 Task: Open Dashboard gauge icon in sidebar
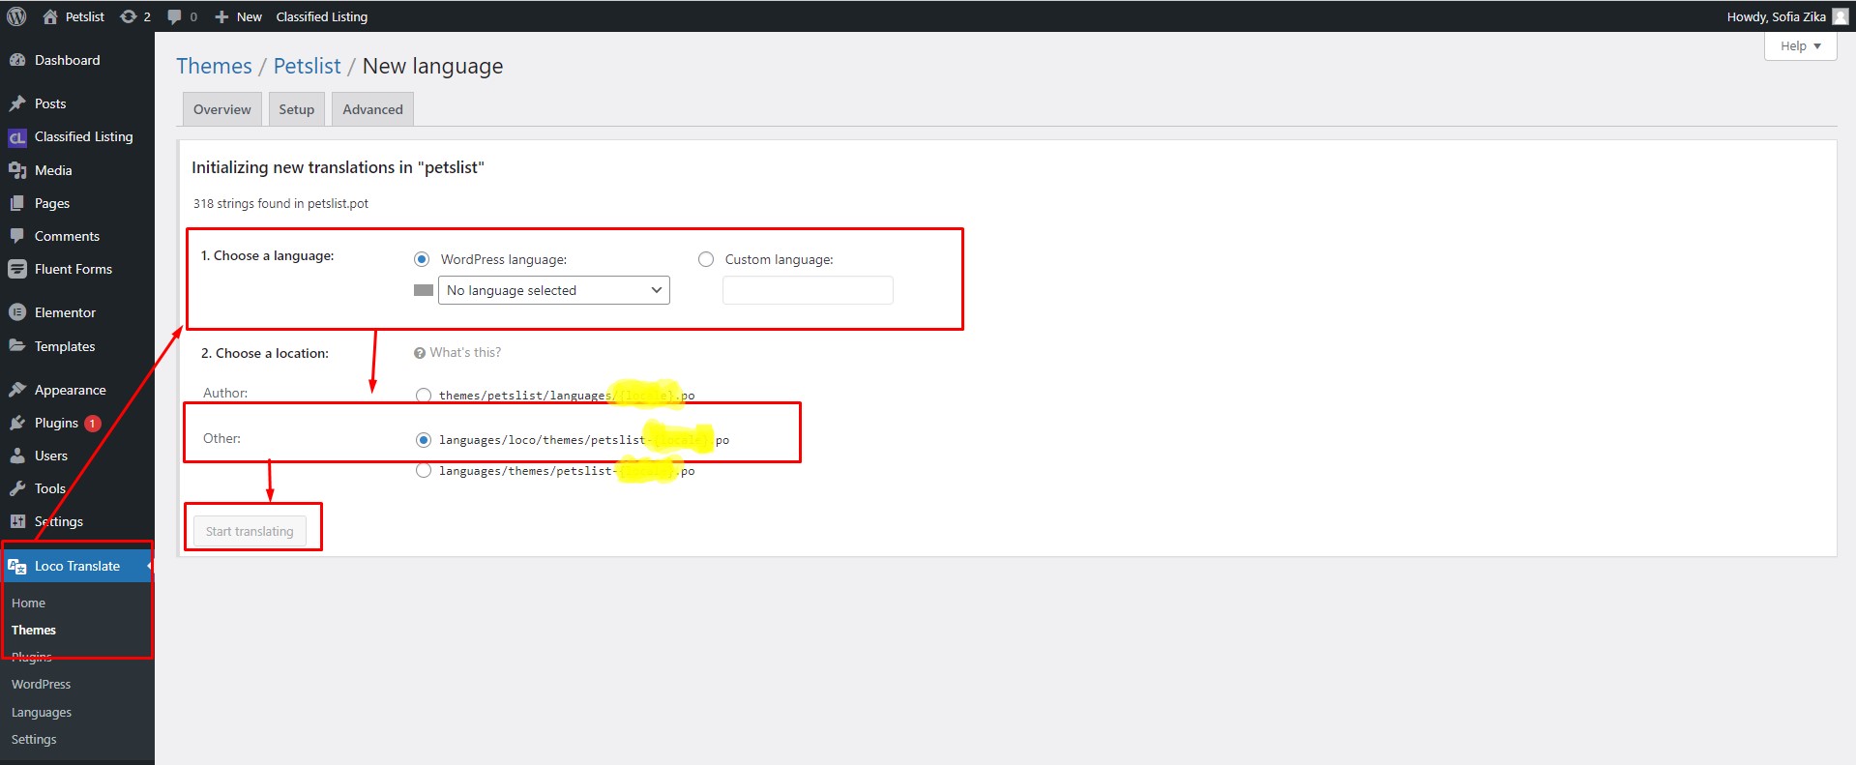(x=17, y=60)
